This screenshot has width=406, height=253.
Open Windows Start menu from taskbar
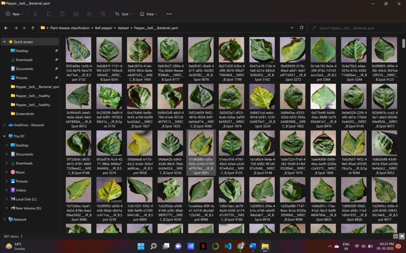coord(141,246)
